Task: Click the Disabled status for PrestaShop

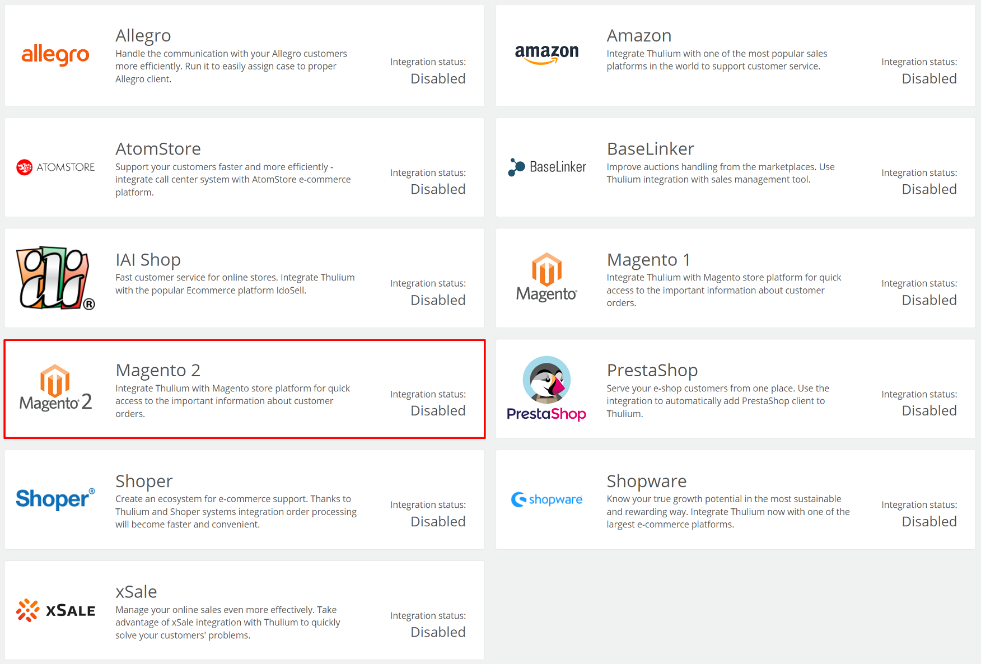Action: 929,410
